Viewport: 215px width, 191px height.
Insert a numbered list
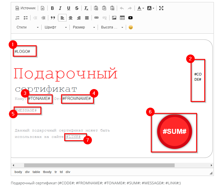tap(17, 18)
